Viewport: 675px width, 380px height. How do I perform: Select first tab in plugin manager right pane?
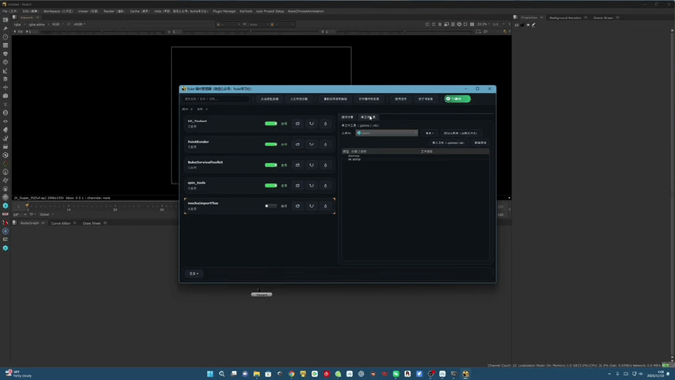tap(347, 117)
